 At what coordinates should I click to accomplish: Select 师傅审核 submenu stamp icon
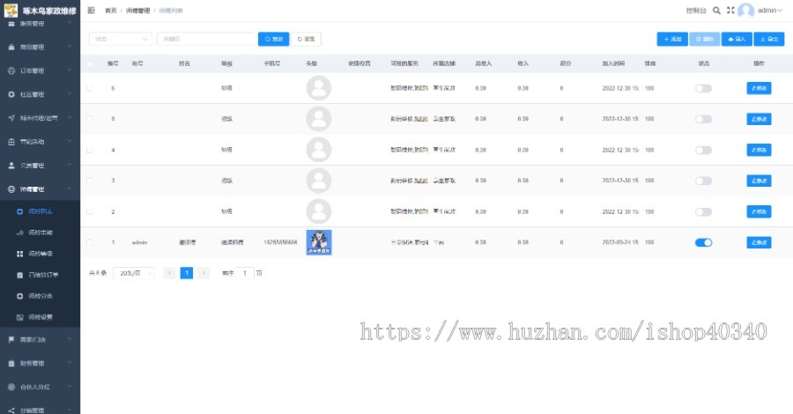coord(19,233)
